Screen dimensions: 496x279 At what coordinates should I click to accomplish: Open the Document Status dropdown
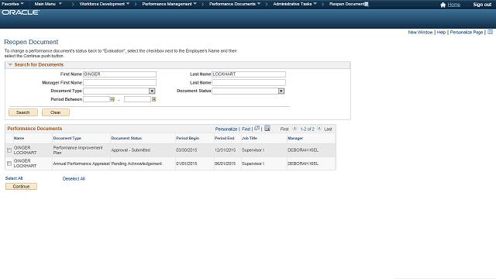(x=281, y=91)
